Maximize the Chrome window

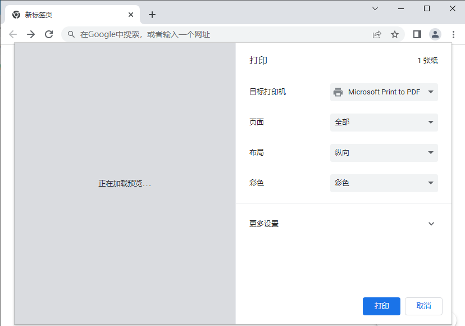pos(427,8)
